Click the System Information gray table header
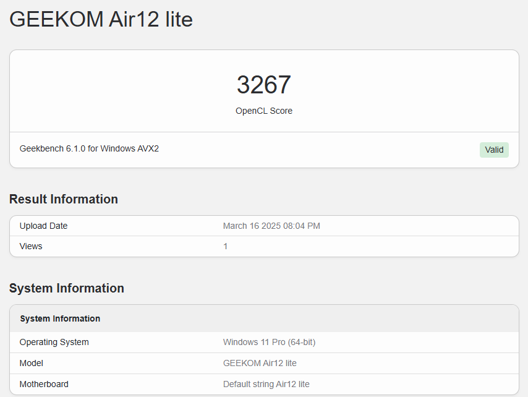 tap(60, 318)
